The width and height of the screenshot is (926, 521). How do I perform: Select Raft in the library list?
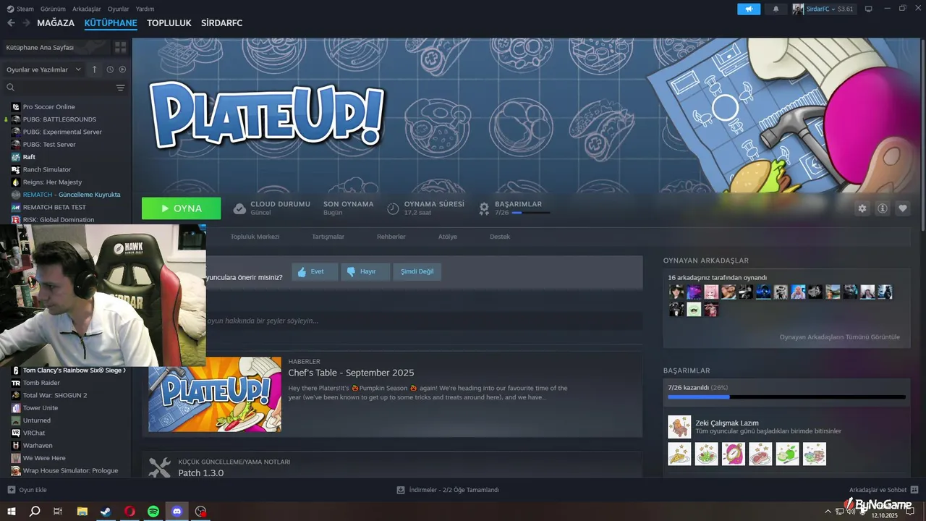pos(29,157)
